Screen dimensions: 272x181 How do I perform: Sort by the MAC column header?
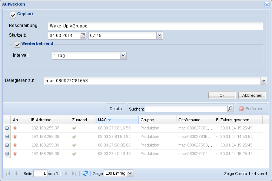click(x=117, y=120)
